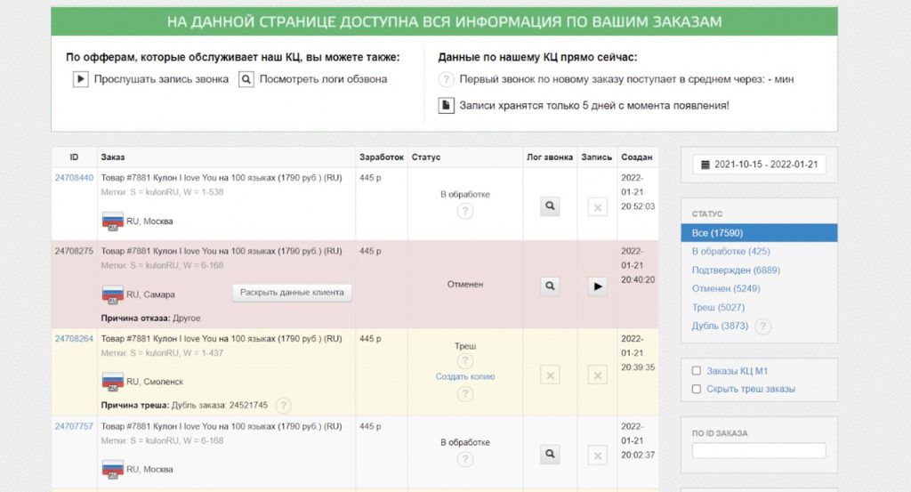
Task: Click the 'Создать копию' link
Action: [464, 376]
